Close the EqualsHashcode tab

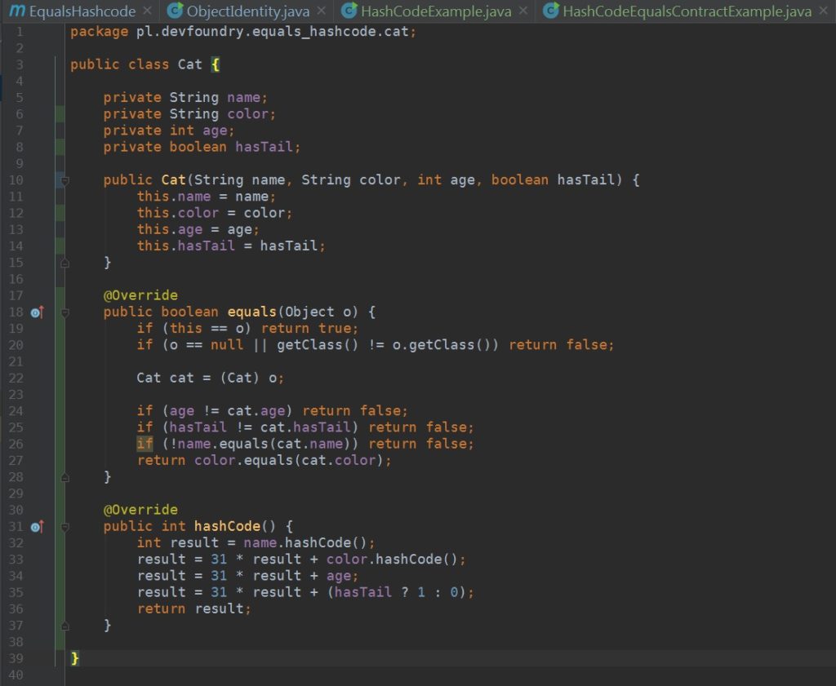coord(147,11)
